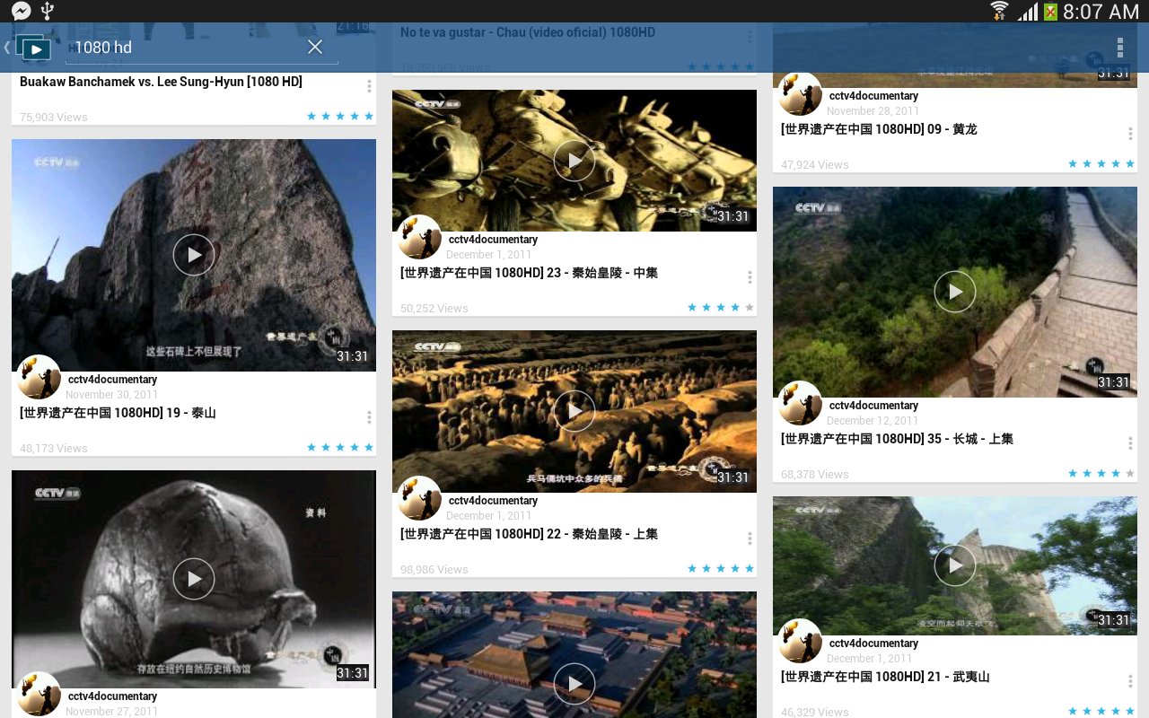The width and height of the screenshot is (1149, 718).
Task: Tap the YouTube app logo icon
Action: [33, 48]
